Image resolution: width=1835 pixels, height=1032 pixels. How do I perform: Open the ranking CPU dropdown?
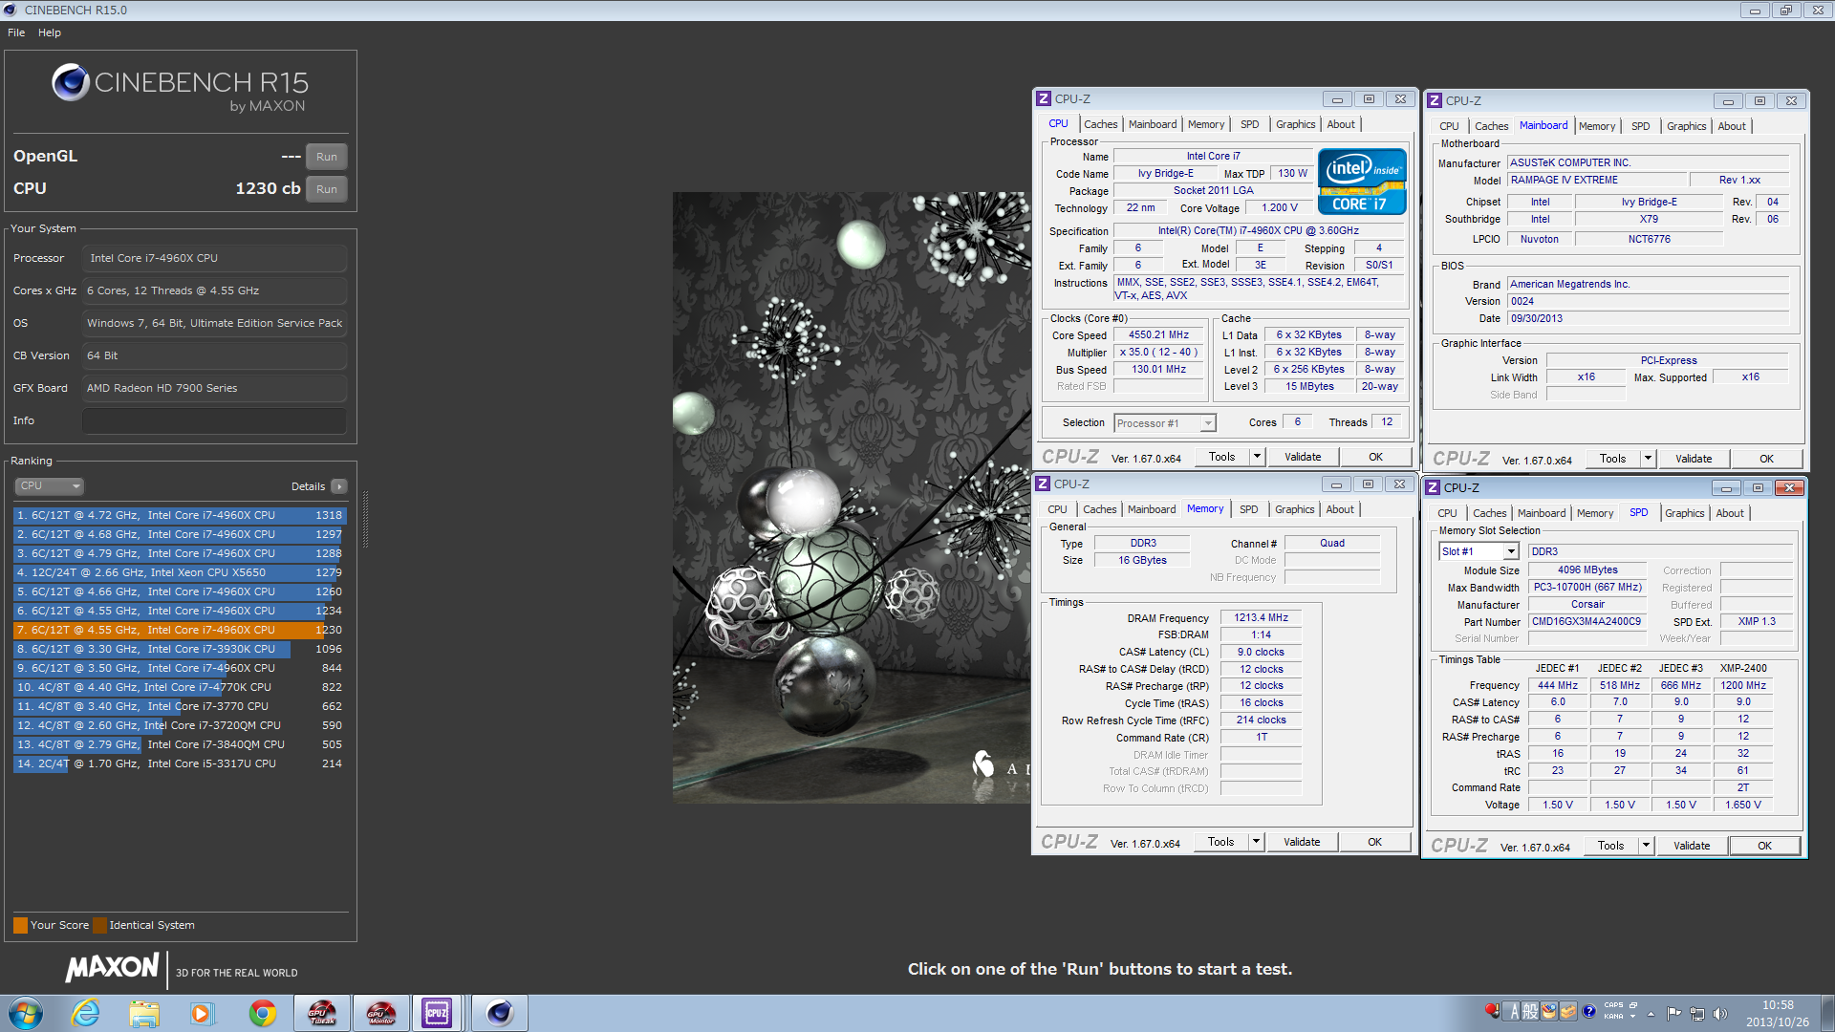tap(50, 486)
